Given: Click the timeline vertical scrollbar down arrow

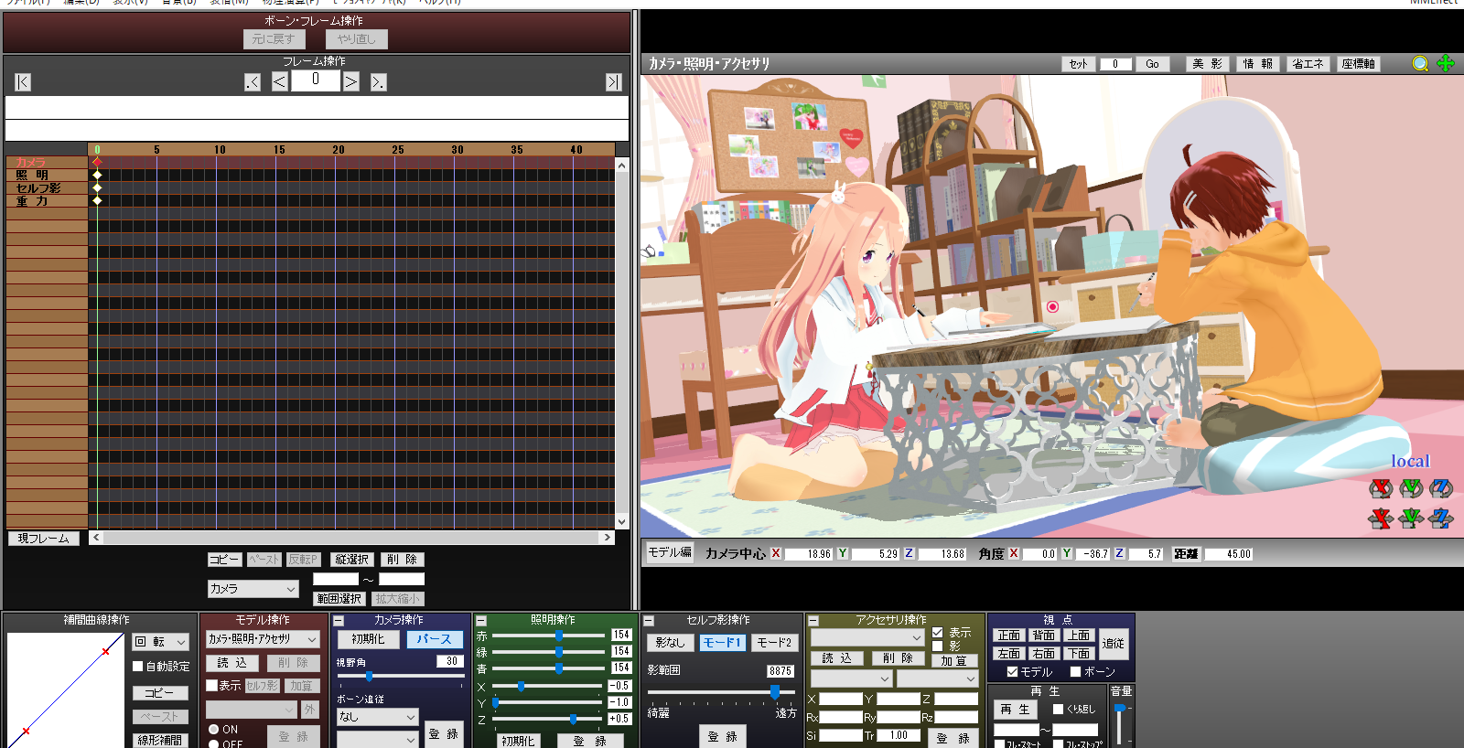Looking at the screenshot, I should [622, 522].
